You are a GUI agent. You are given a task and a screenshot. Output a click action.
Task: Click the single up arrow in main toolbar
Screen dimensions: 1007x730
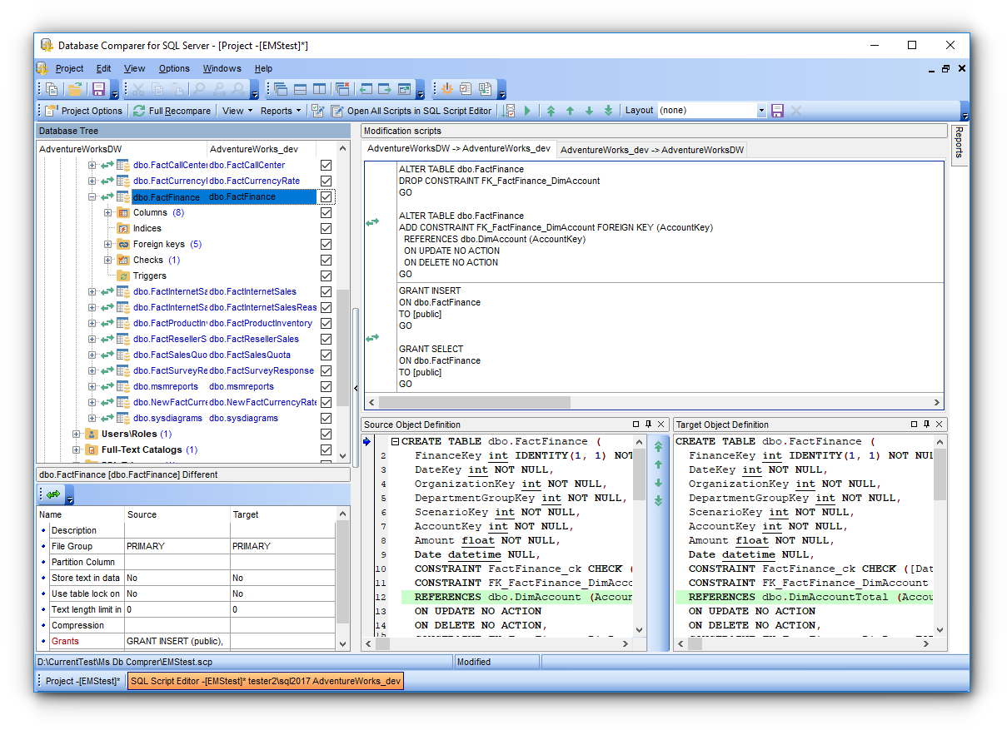click(570, 111)
